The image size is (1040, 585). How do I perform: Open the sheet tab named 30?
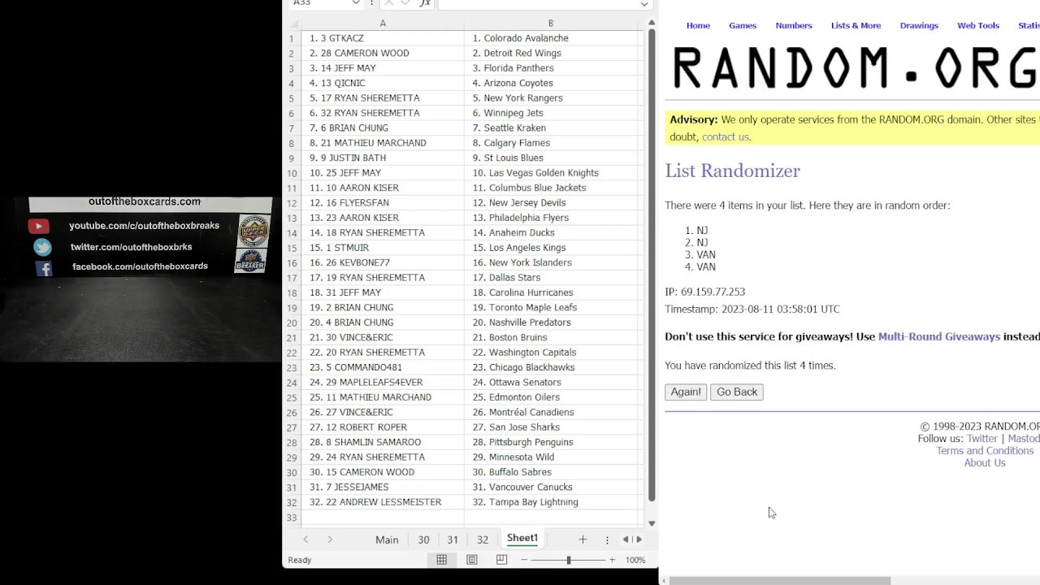coord(423,539)
